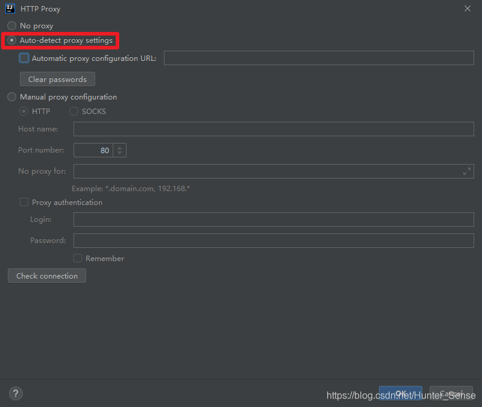The width and height of the screenshot is (482, 407).
Task: Increase the port number with up arrow
Action: (119, 147)
